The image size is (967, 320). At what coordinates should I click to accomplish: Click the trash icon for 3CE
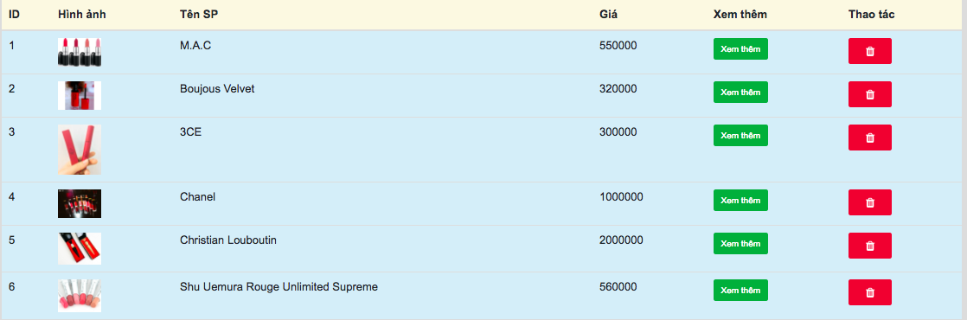[x=869, y=138]
